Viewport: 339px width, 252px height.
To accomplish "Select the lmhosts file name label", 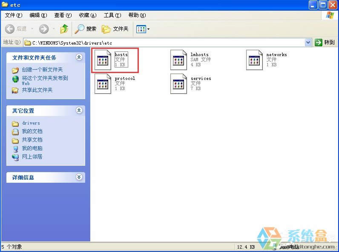I will click(199, 54).
